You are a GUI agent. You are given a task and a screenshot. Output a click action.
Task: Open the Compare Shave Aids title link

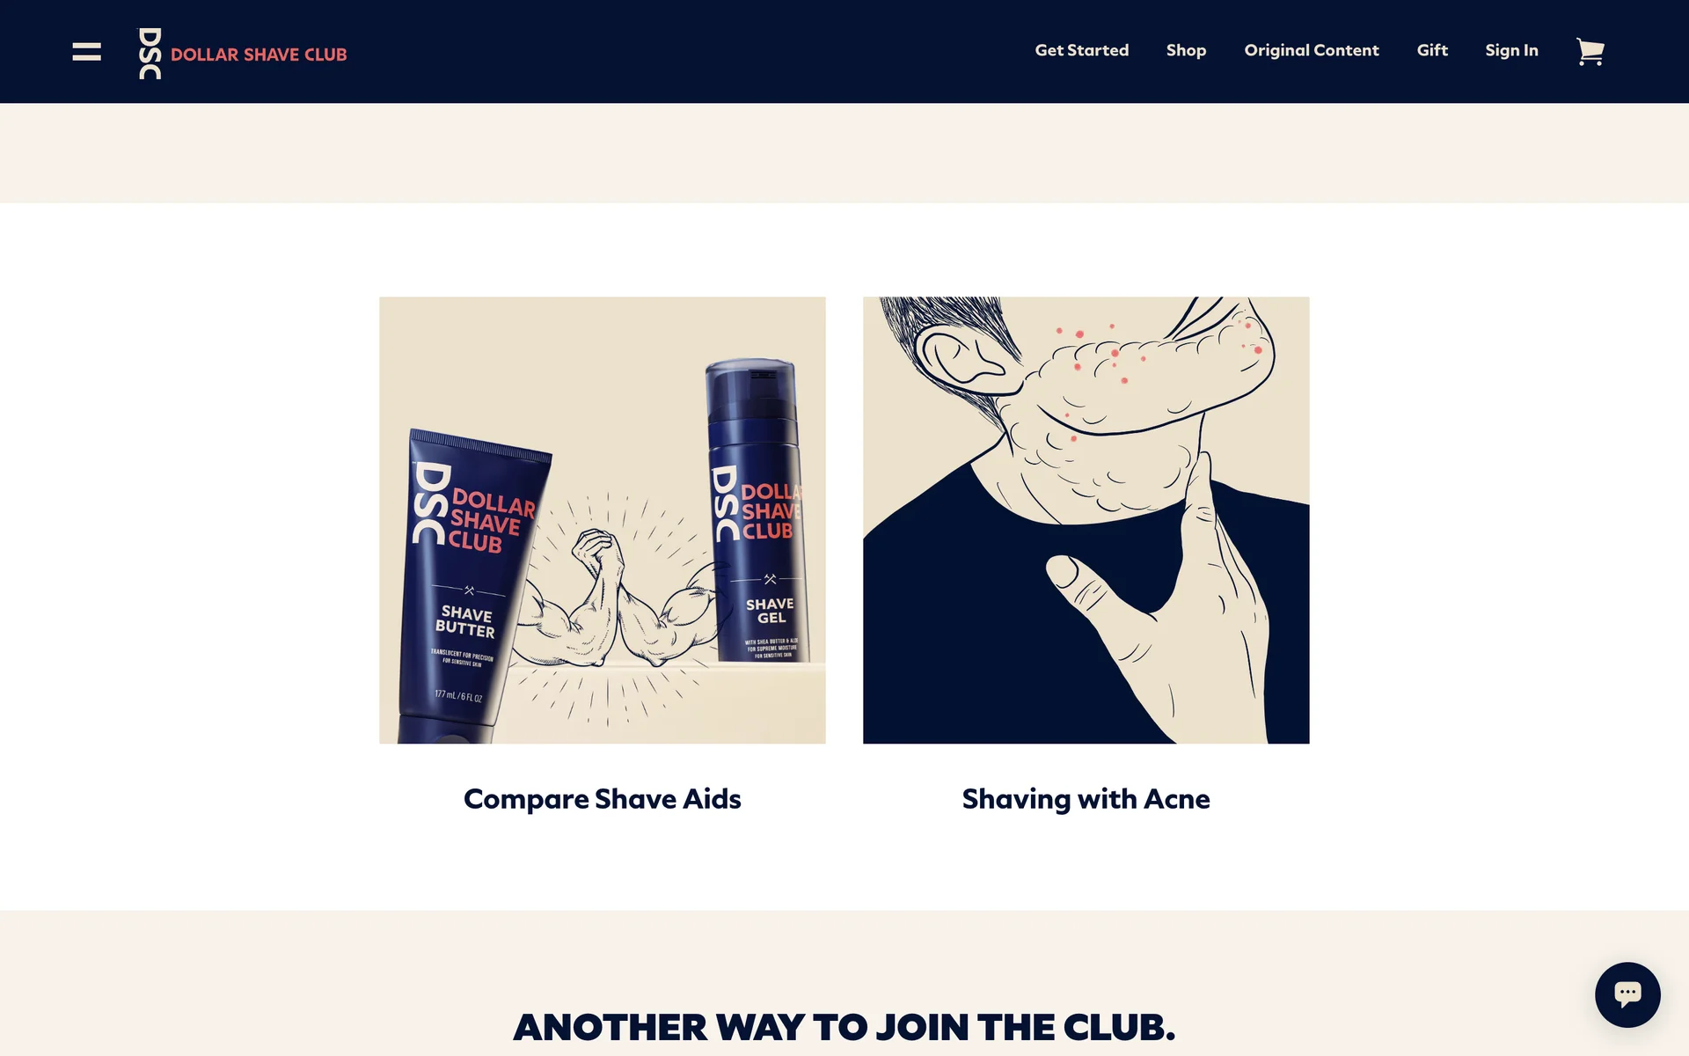pos(603,799)
